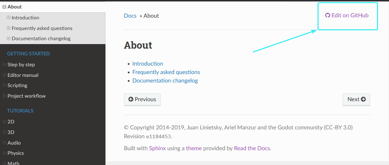Open Documentation changelog in sidebar
The width and height of the screenshot is (389, 165).
pos(41,38)
